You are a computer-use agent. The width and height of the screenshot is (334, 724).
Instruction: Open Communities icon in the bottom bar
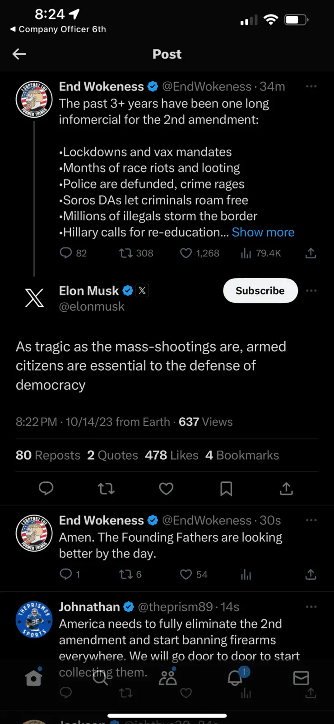(168, 677)
